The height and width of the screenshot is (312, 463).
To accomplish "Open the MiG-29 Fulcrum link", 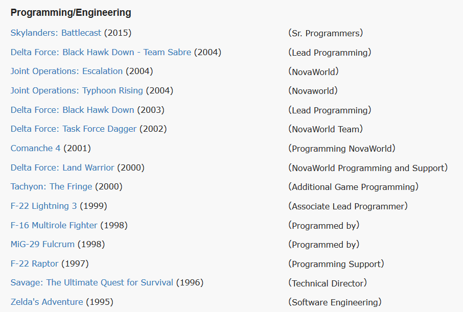I will 42,245.
